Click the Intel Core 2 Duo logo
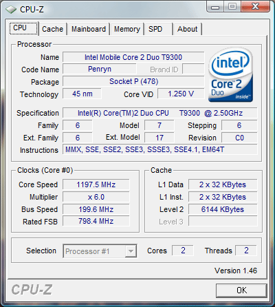 tap(231, 75)
